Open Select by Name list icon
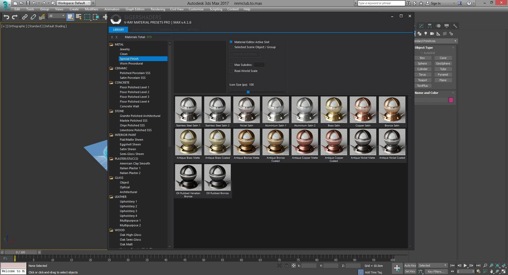The width and height of the screenshot is (508, 275). (x=79, y=17)
